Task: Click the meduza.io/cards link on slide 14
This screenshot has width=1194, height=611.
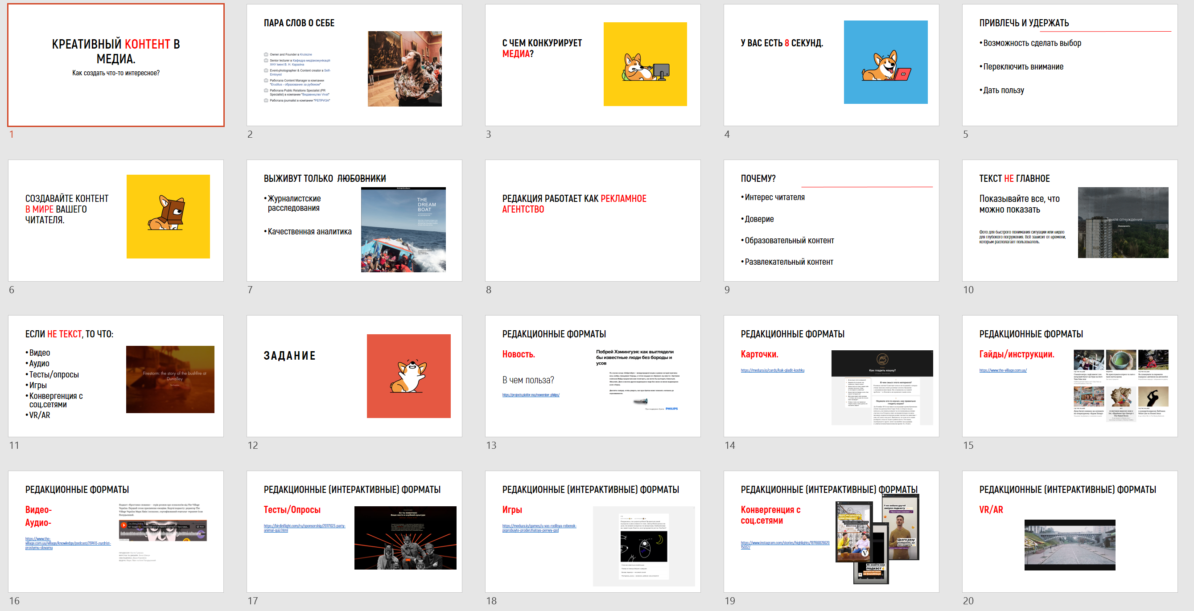Action: click(772, 371)
